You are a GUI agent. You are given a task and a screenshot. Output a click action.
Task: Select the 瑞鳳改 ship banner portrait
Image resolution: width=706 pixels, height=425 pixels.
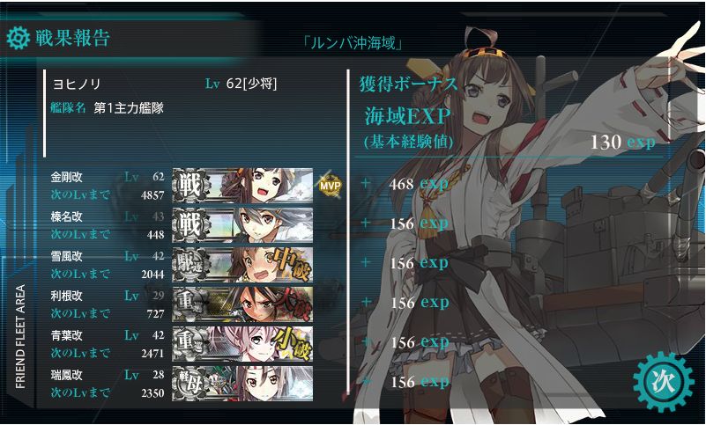[x=242, y=384]
